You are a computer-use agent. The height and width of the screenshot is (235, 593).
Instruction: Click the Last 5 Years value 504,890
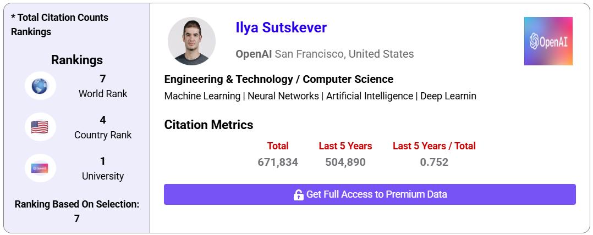(345, 162)
